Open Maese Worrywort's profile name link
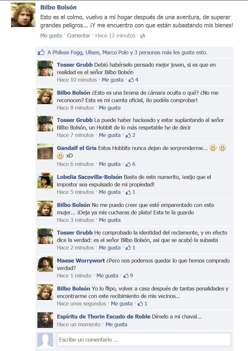 click(x=81, y=261)
